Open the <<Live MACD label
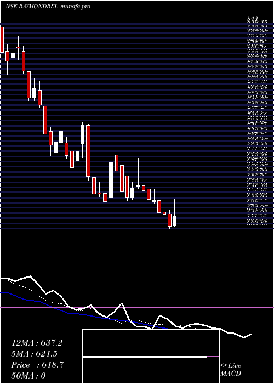The image size is (274, 384). [x=231, y=370]
